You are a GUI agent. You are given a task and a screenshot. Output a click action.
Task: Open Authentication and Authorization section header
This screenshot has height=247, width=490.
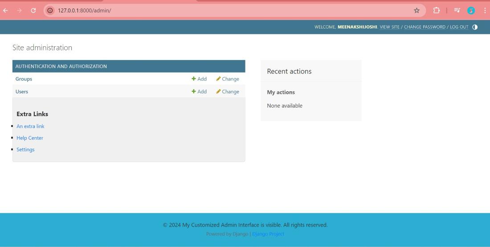click(61, 66)
